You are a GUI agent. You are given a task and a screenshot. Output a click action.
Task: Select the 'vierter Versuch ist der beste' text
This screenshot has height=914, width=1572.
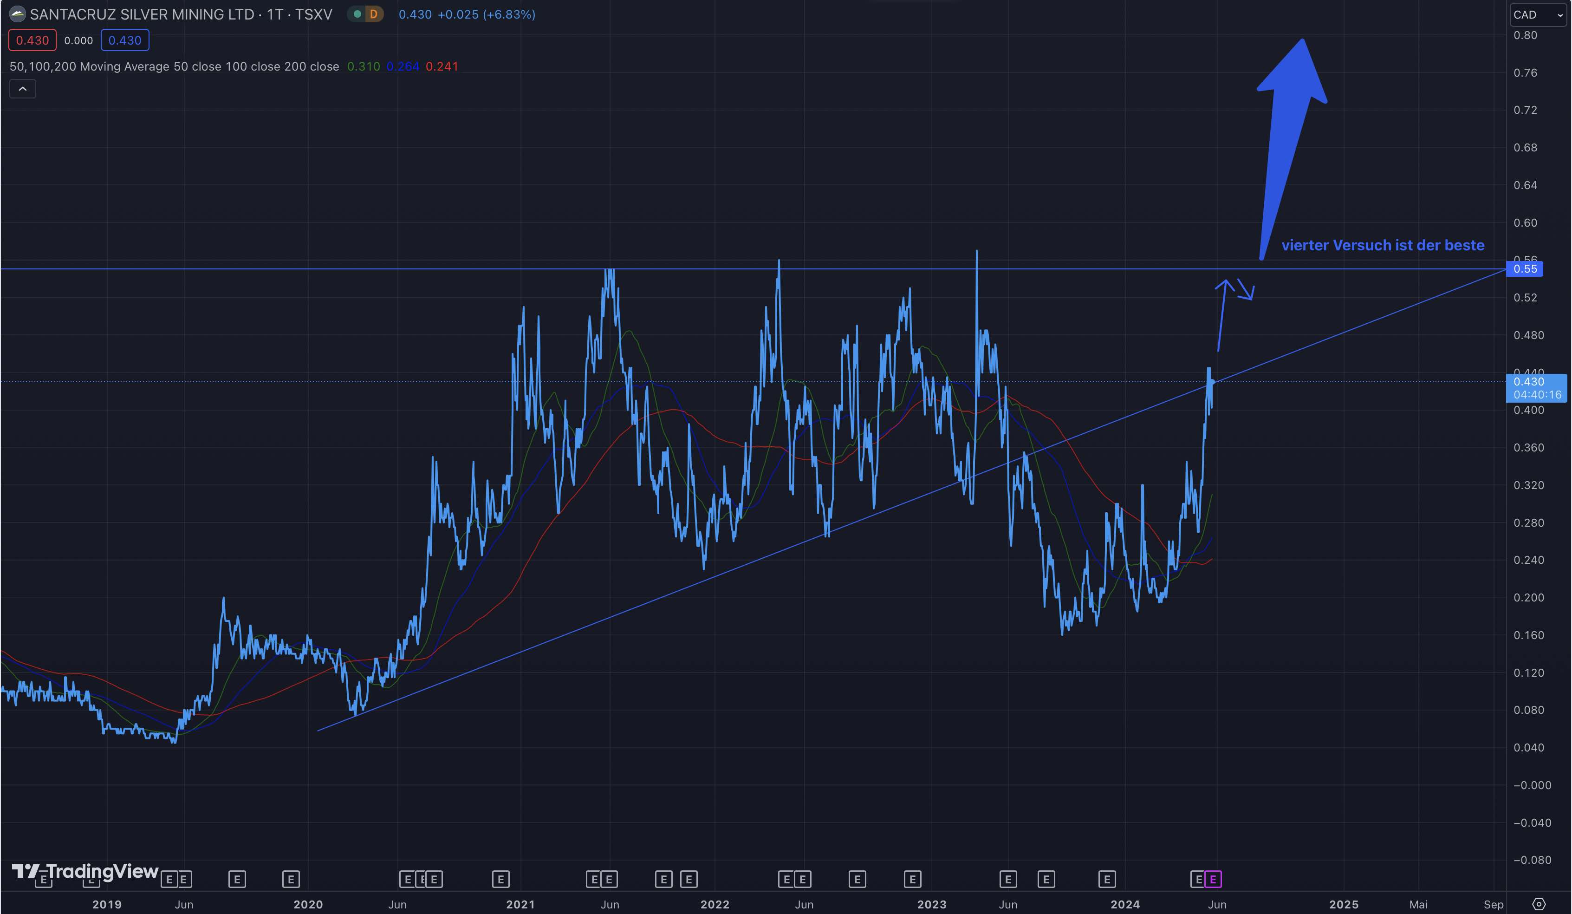(1383, 245)
